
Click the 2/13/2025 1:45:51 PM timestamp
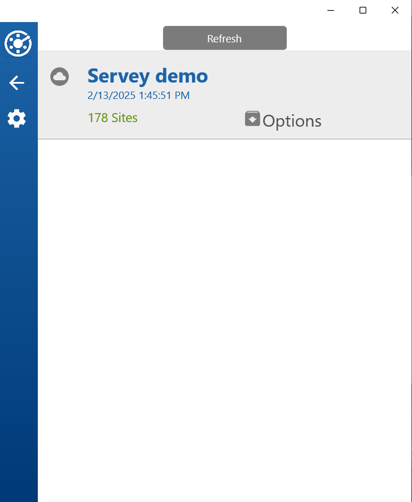click(x=139, y=96)
